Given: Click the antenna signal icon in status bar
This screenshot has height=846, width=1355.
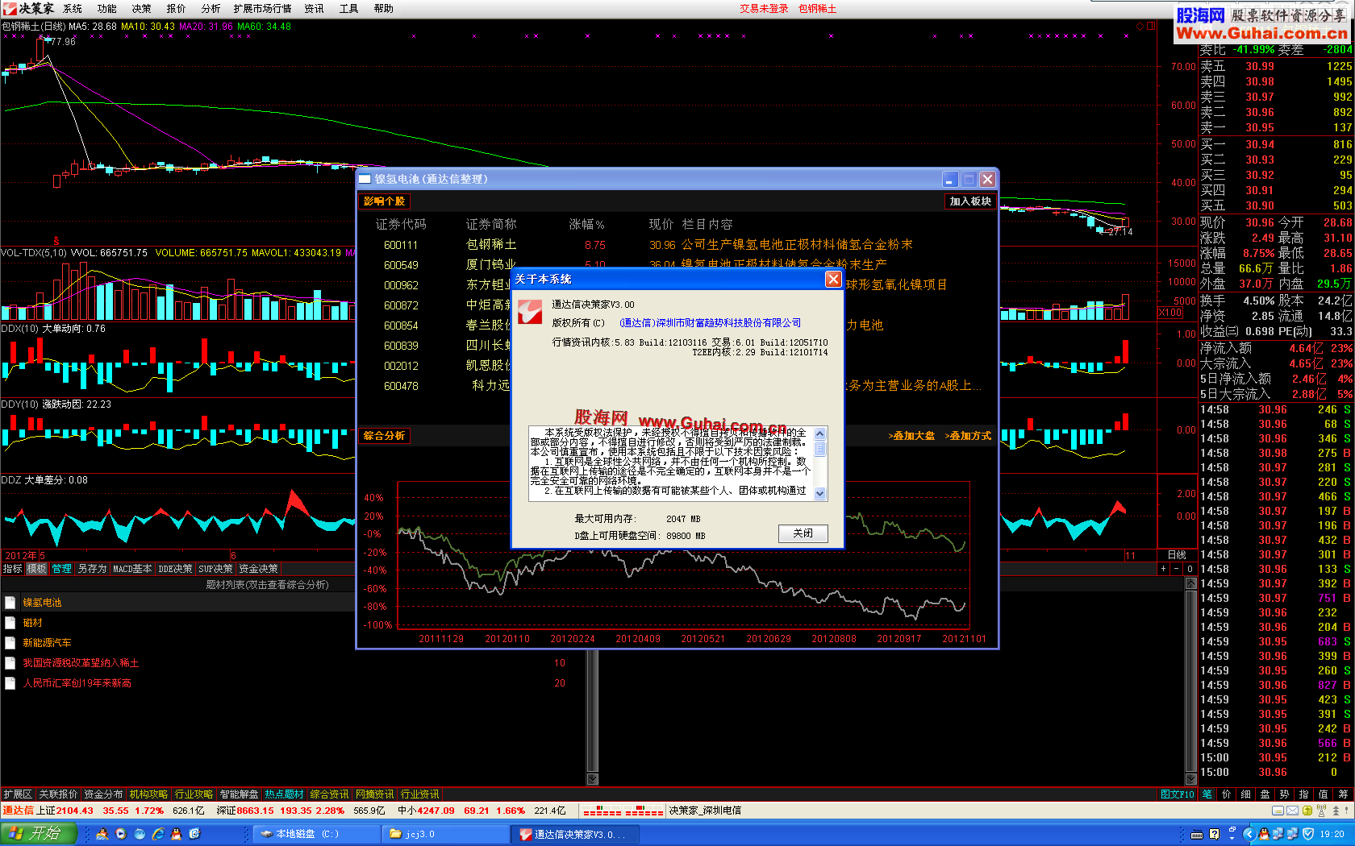Looking at the screenshot, I should [x=1322, y=811].
